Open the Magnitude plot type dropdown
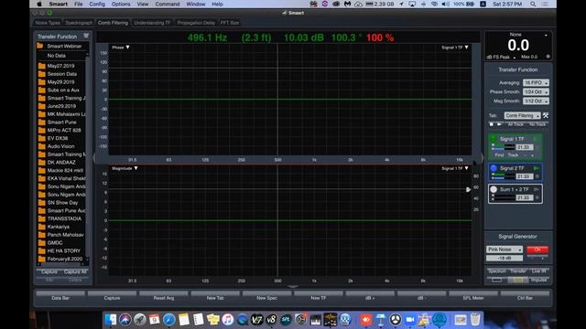 click(x=125, y=168)
